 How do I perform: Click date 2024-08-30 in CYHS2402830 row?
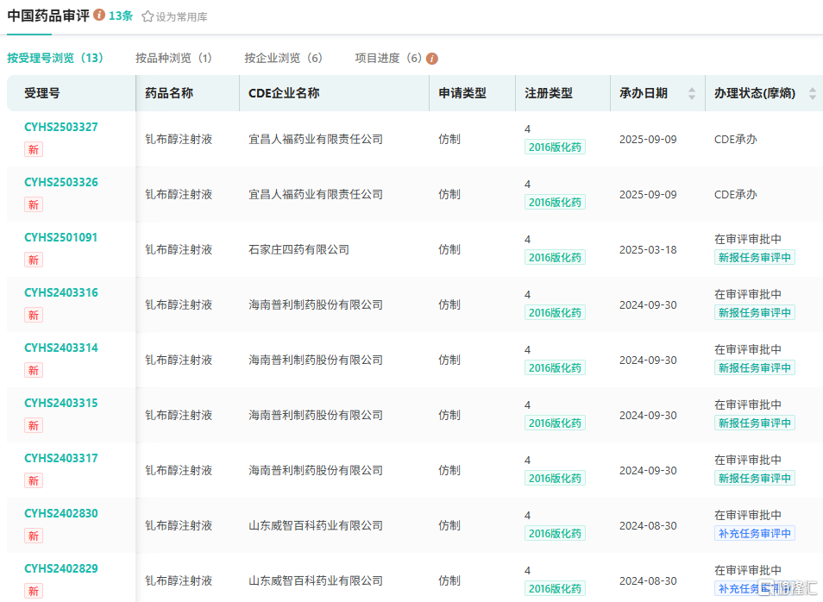pos(648,525)
